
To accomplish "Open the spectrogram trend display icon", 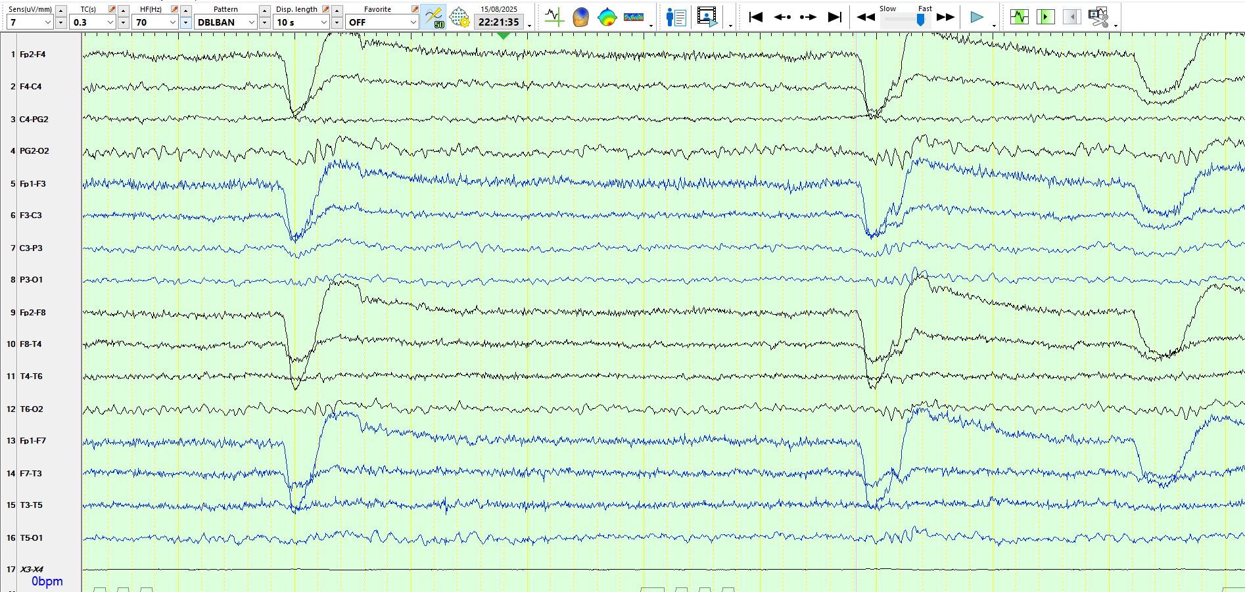I will tap(634, 17).
